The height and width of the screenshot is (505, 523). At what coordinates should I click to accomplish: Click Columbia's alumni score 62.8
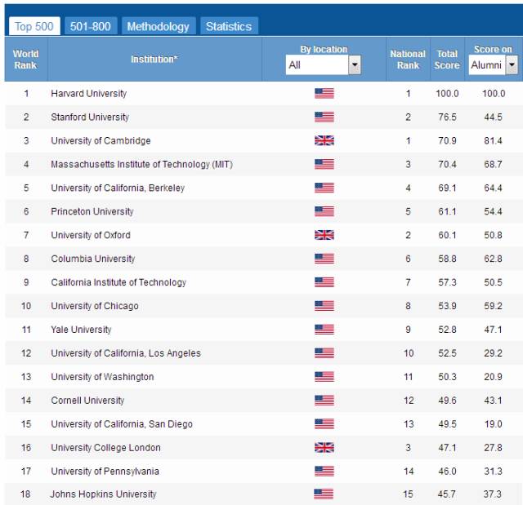click(493, 259)
